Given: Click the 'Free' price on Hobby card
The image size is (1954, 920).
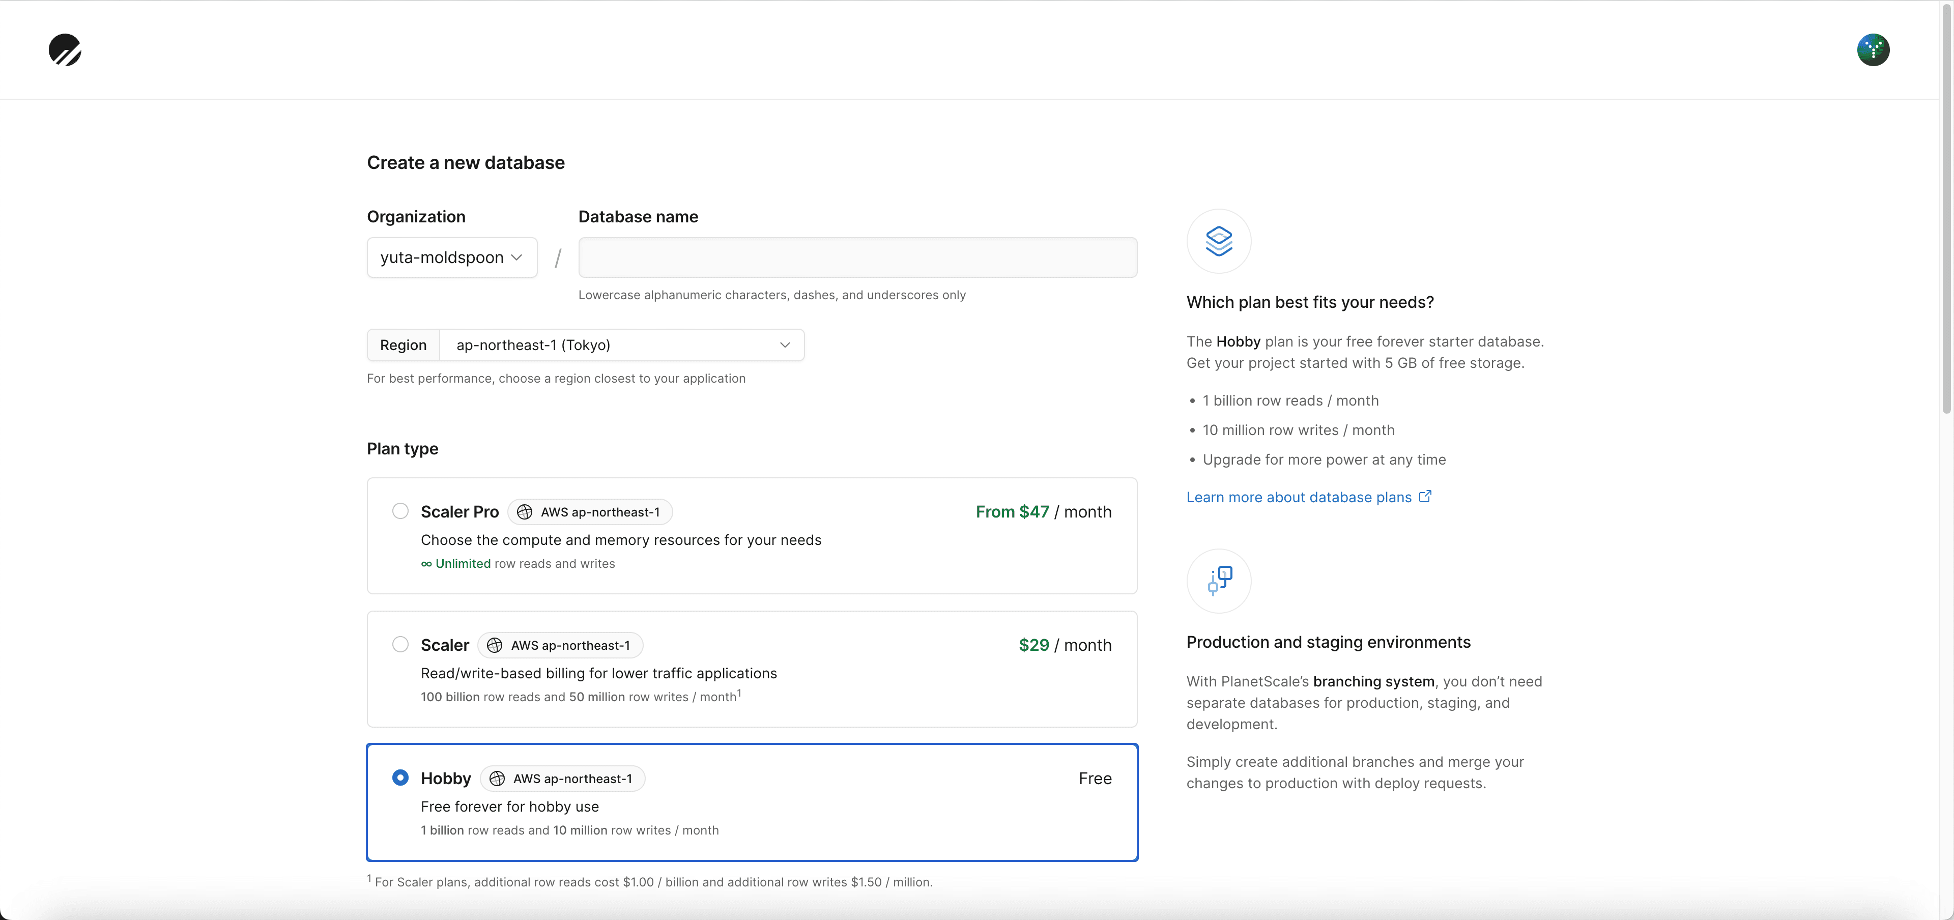Looking at the screenshot, I should 1096,779.
